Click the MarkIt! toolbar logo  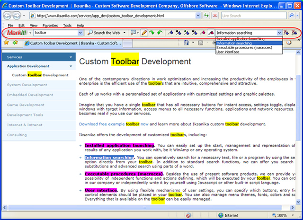(x=17, y=33)
